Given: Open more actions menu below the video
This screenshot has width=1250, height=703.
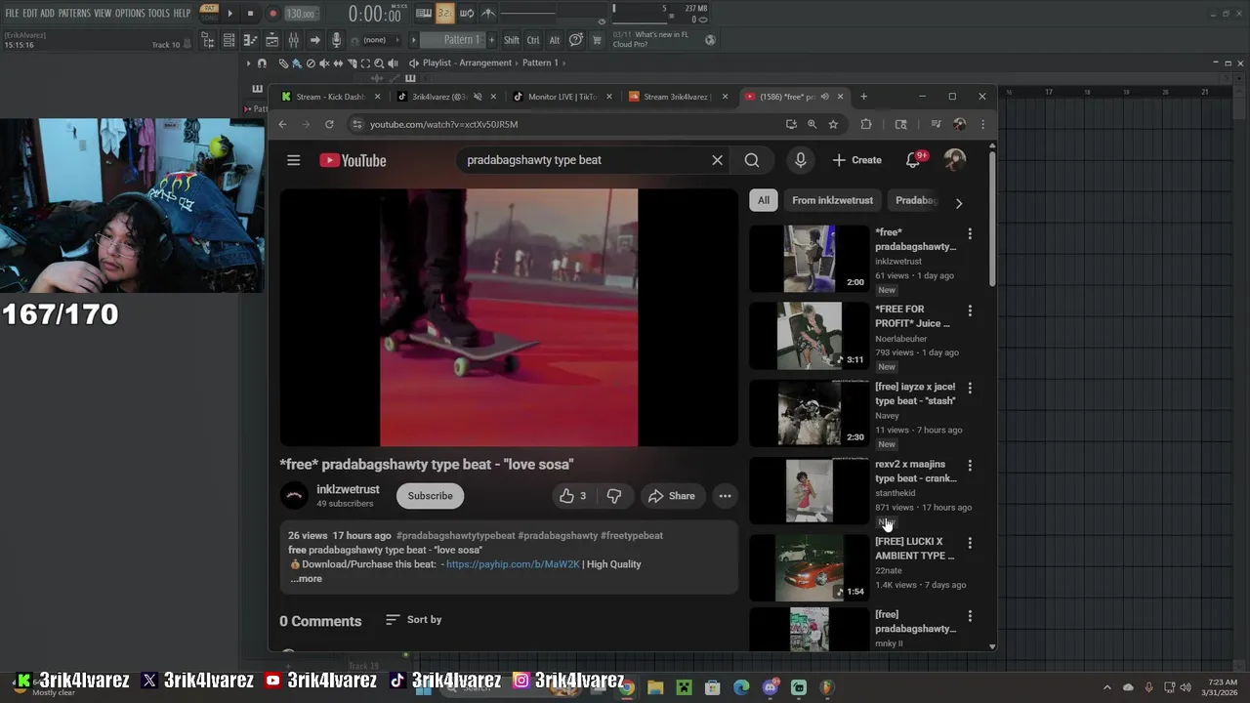Looking at the screenshot, I should point(725,496).
